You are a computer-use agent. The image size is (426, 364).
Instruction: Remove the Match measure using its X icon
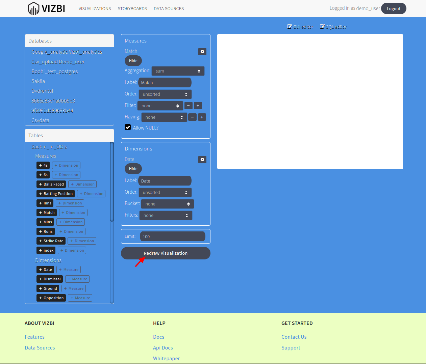coord(202,52)
